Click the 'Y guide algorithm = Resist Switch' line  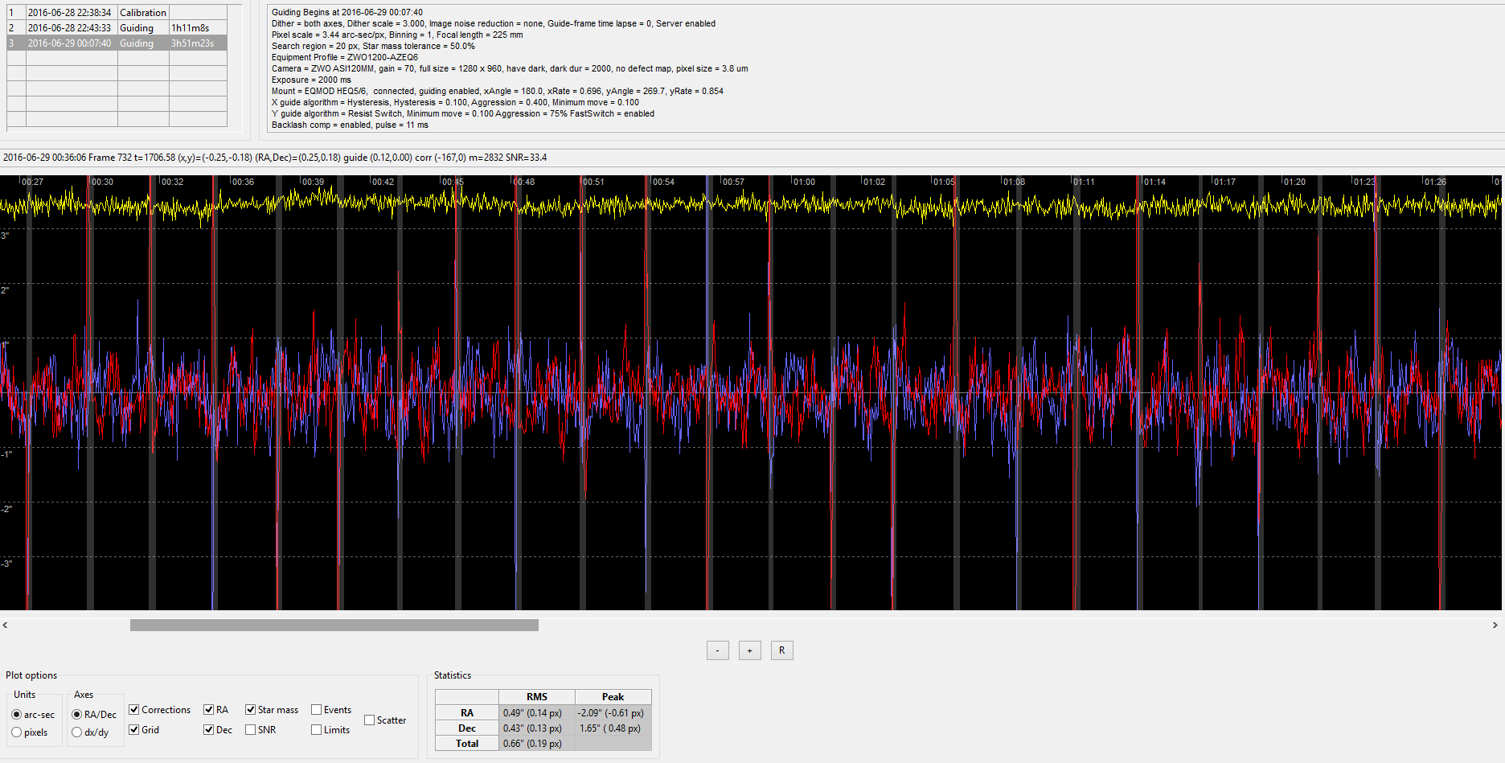(463, 113)
